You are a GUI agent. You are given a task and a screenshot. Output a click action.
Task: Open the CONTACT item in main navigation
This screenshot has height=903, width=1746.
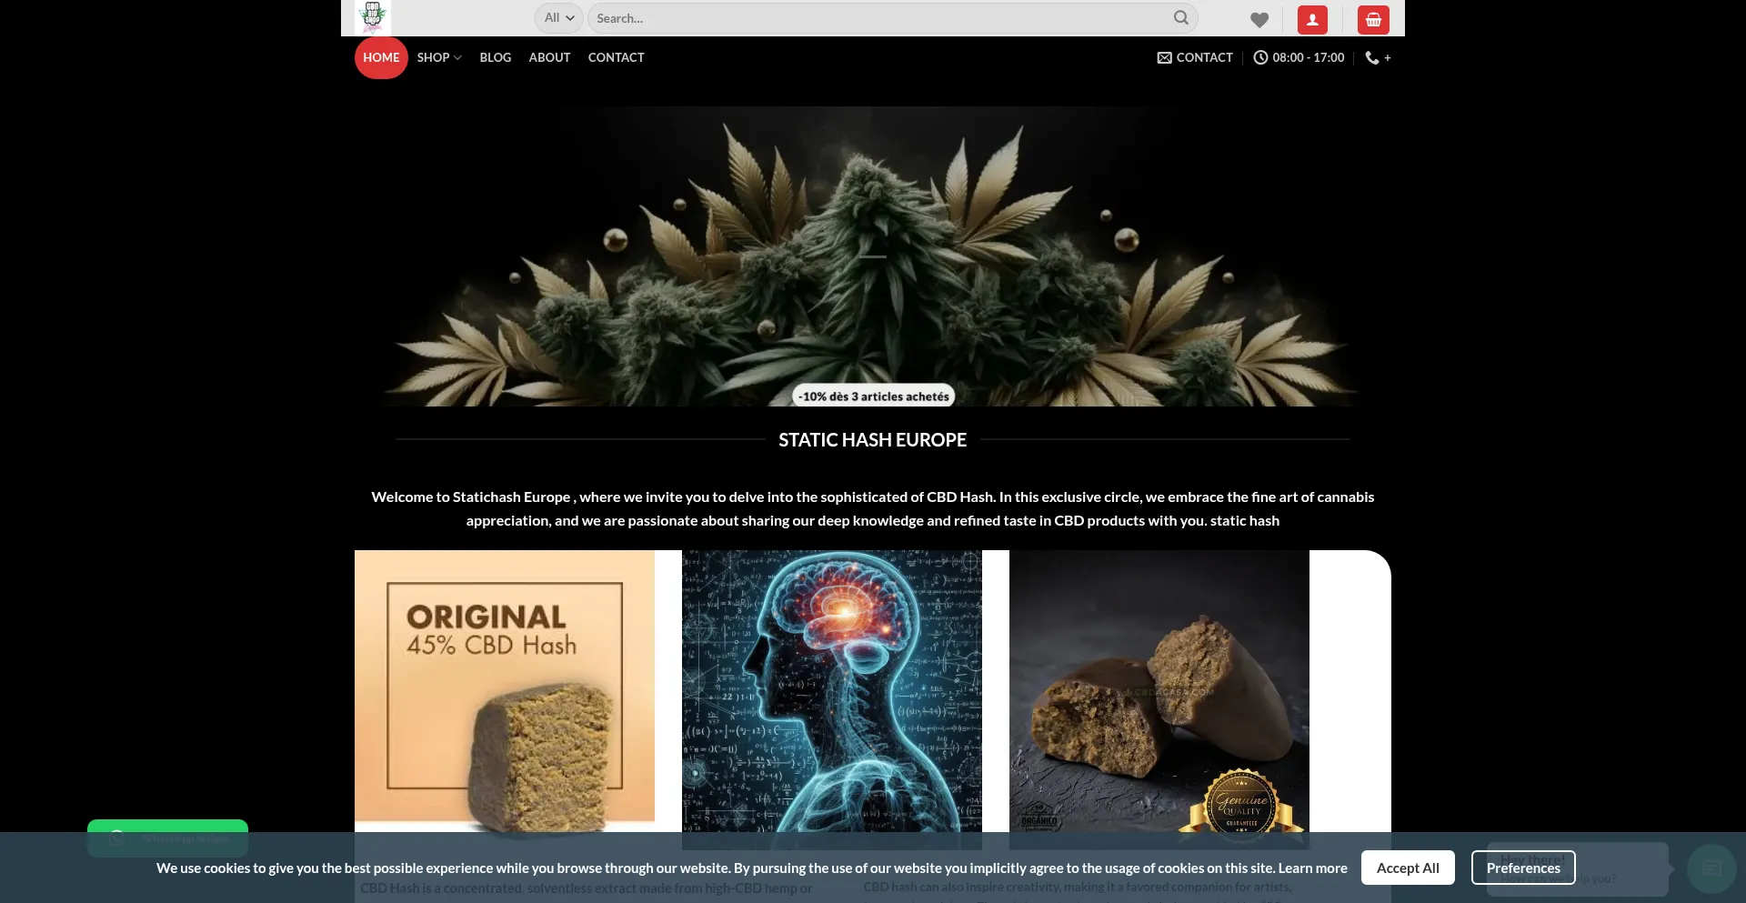pyautogui.click(x=616, y=57)
